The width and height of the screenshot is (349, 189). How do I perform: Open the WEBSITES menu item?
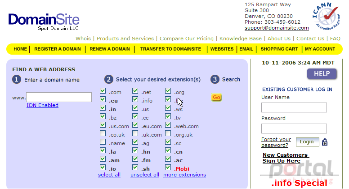222,49
